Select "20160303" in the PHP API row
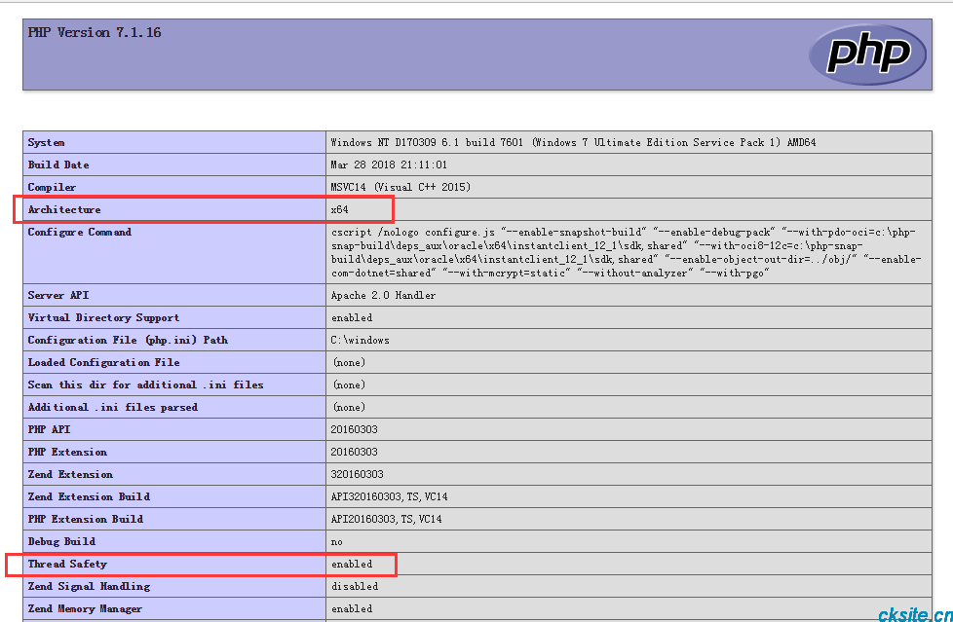Viewport: 953px width, 622px height. pos(354,430)
